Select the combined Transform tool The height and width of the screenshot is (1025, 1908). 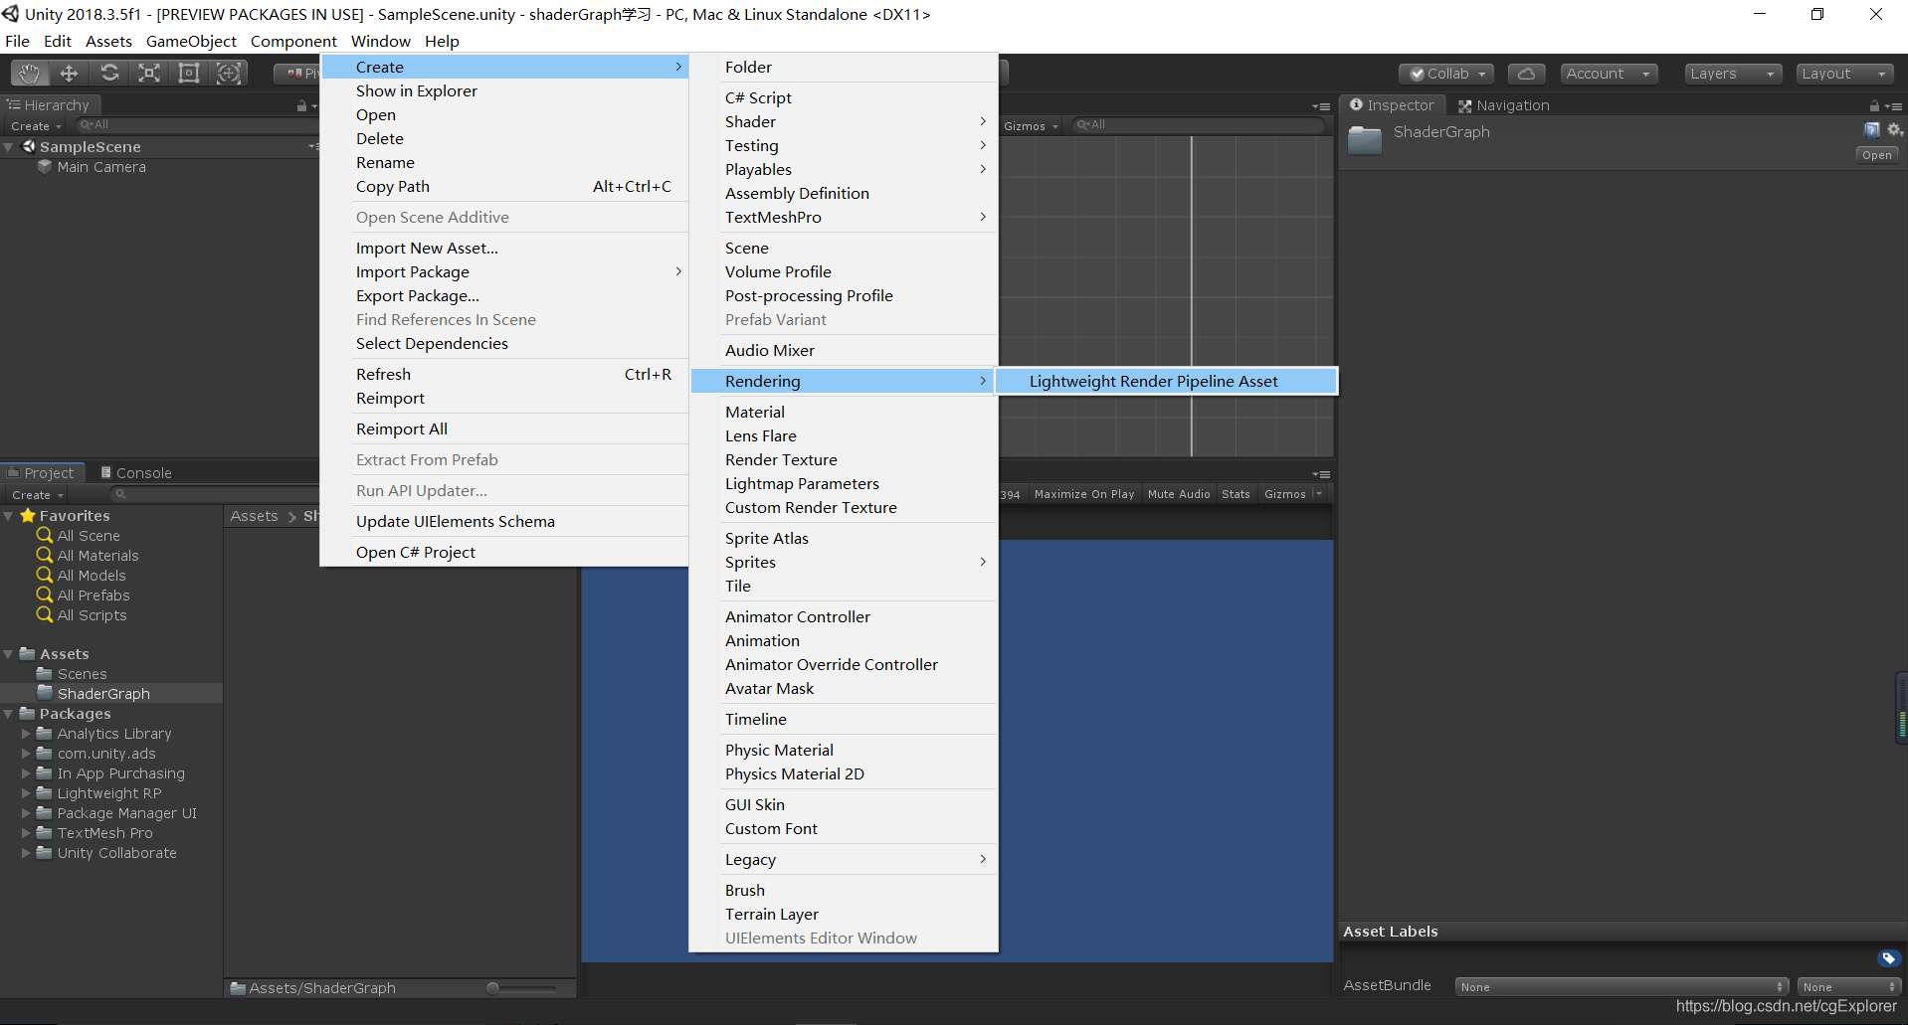point(229,74)
